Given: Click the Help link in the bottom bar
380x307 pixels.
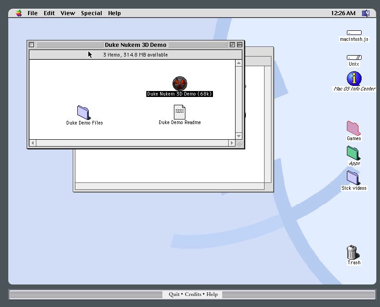Looking at the screenshot, I should pyautogui.click(x=212, y=294).
